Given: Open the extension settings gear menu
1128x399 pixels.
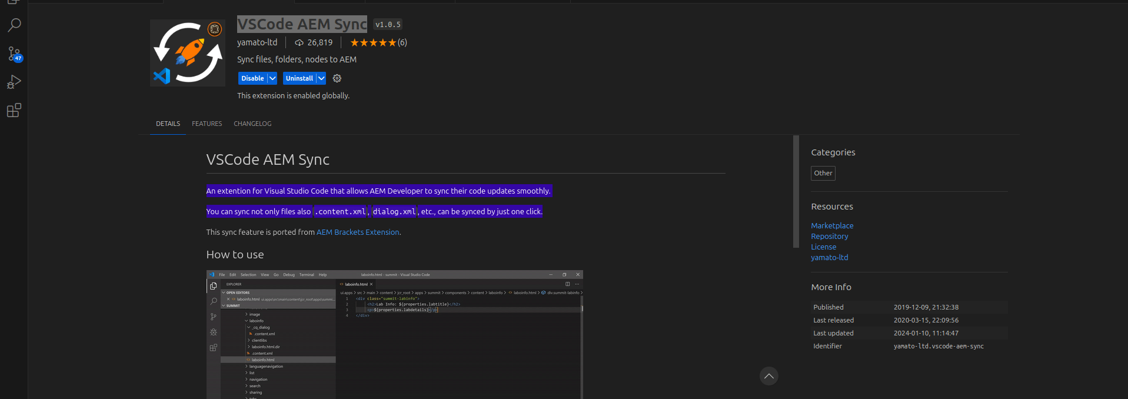Looking at the screenshot, I should click(x=337, y=78).
